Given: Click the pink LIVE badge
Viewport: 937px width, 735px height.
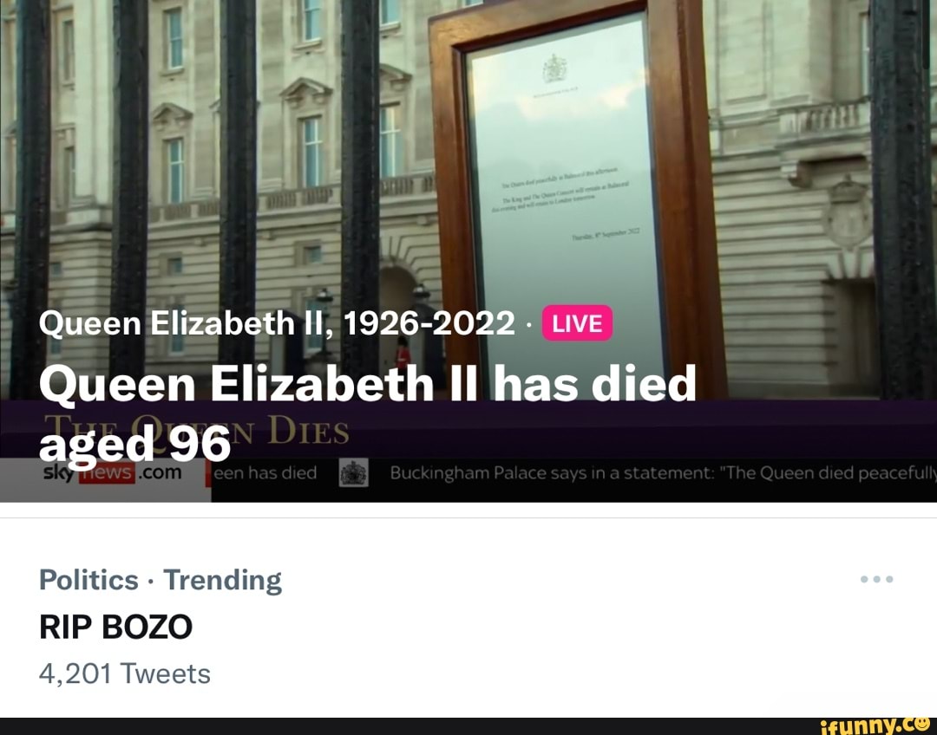Looking at the screenshot, I should pos(576,322).
